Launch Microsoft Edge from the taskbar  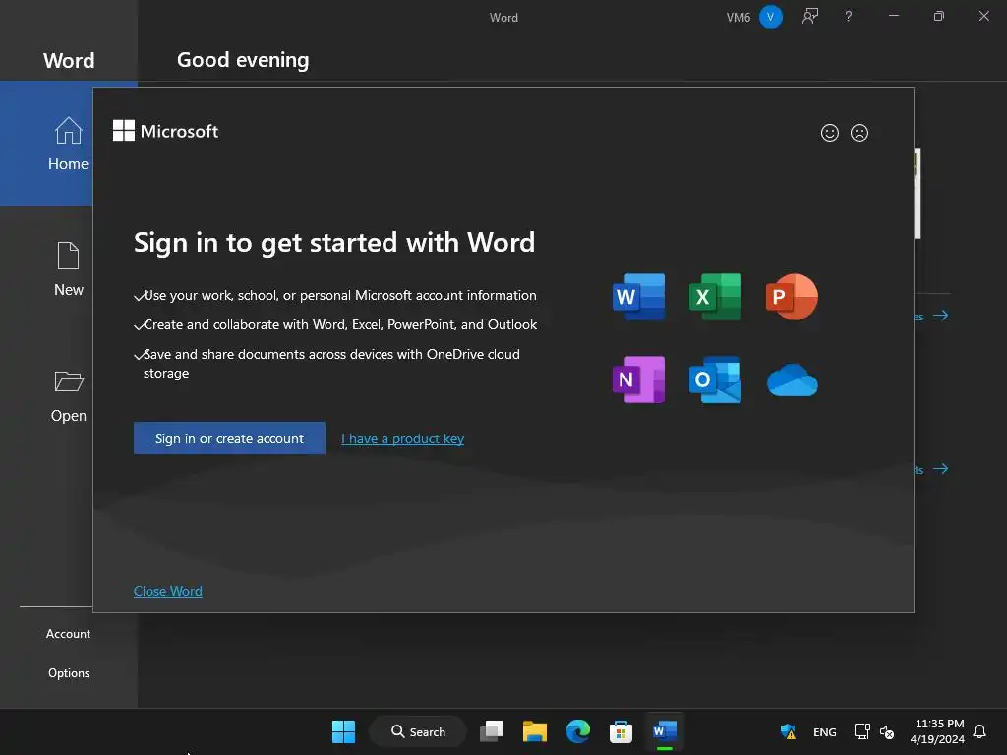coord(578,731)
